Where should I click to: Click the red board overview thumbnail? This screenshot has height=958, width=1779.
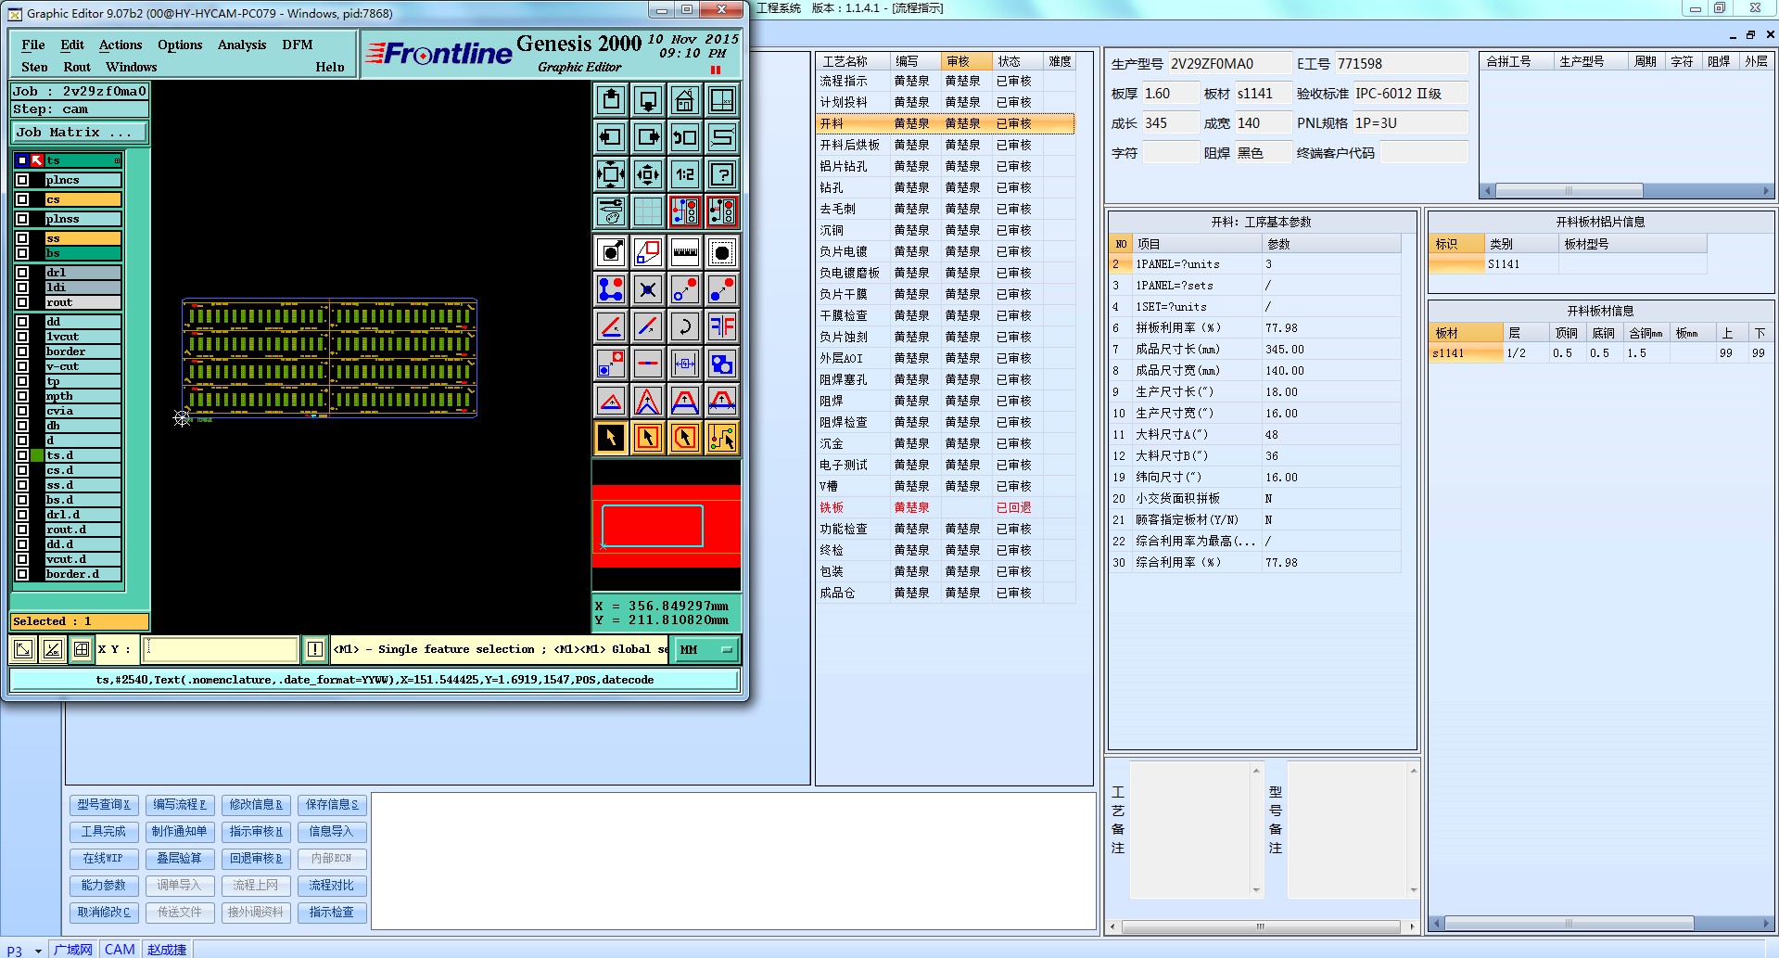click(666, 526)
